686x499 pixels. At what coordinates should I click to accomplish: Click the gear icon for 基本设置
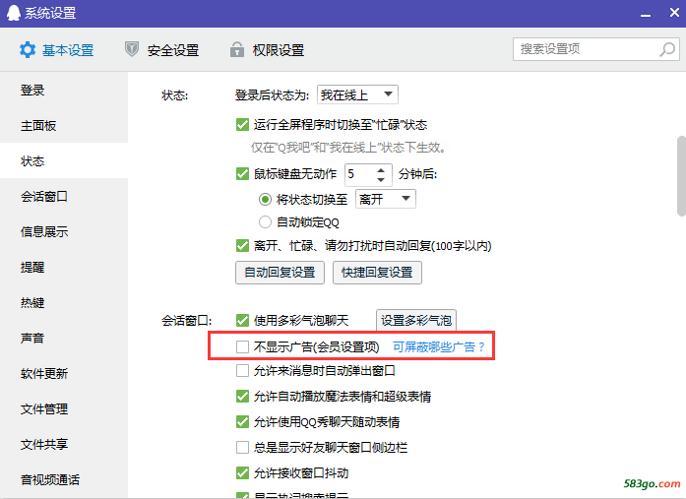pyautogui.click(x=28, y=50)
